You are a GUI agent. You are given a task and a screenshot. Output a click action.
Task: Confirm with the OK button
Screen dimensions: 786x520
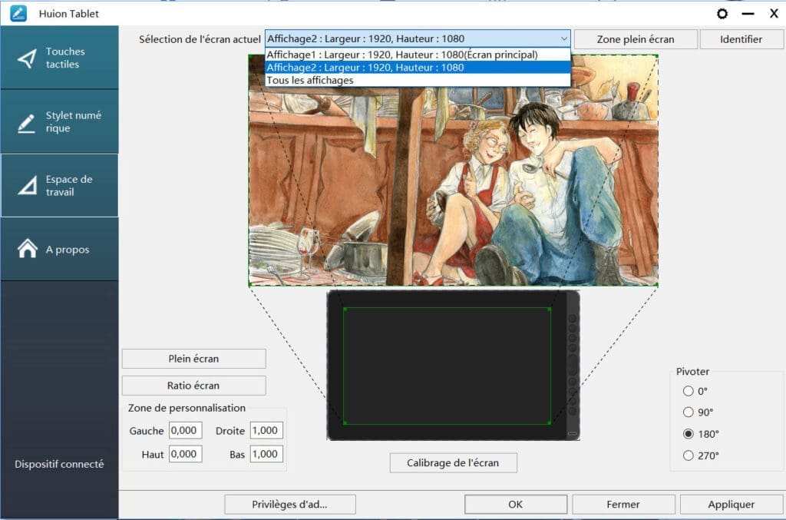[x=515, y=505]
